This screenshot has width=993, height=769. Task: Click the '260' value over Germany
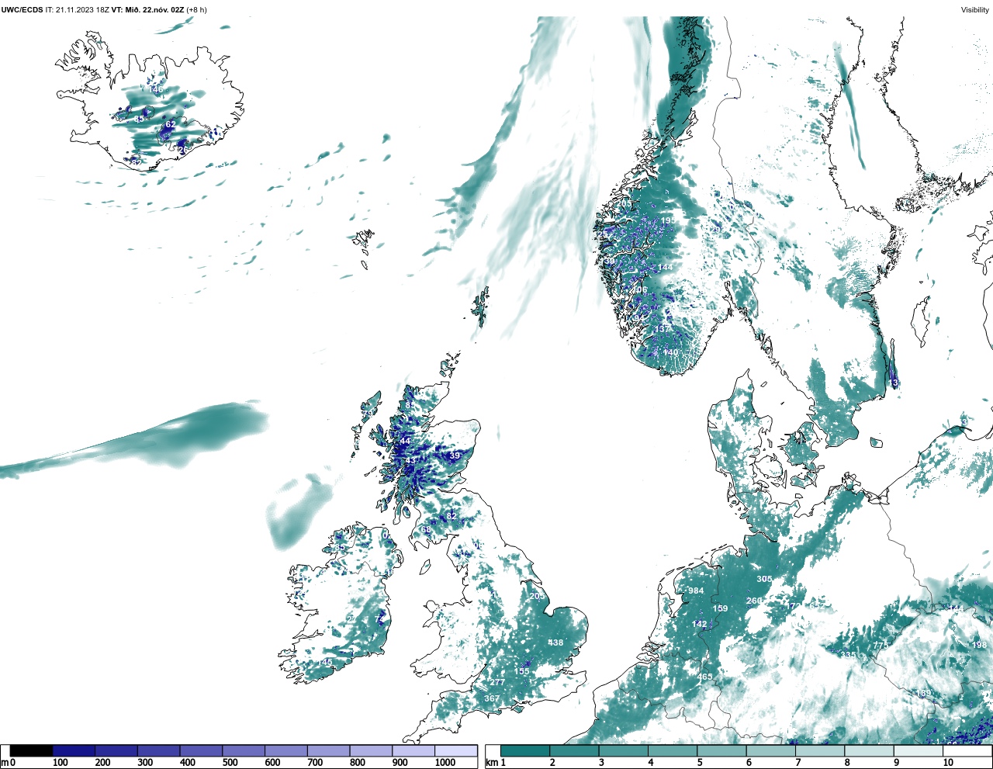point(754,601)
